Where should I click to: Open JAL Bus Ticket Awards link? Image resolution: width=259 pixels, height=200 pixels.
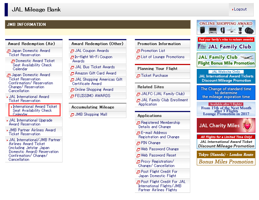coord(95,67)
